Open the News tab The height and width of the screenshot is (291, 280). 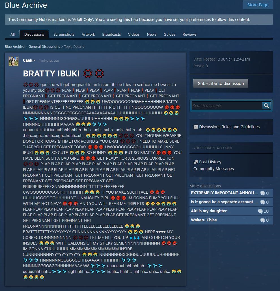(152, 34)
